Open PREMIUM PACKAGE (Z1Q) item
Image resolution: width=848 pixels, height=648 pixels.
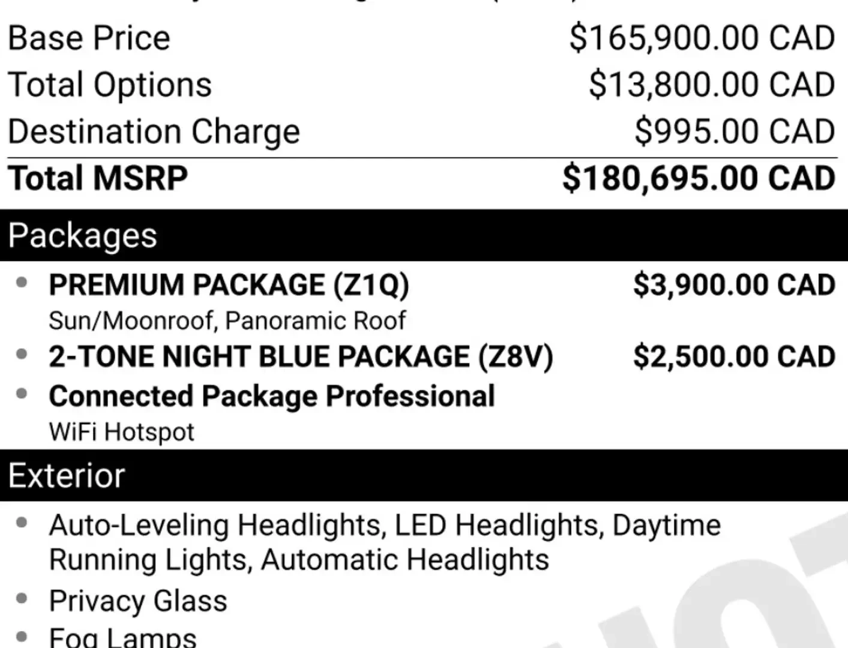click(x=229, y=284)
